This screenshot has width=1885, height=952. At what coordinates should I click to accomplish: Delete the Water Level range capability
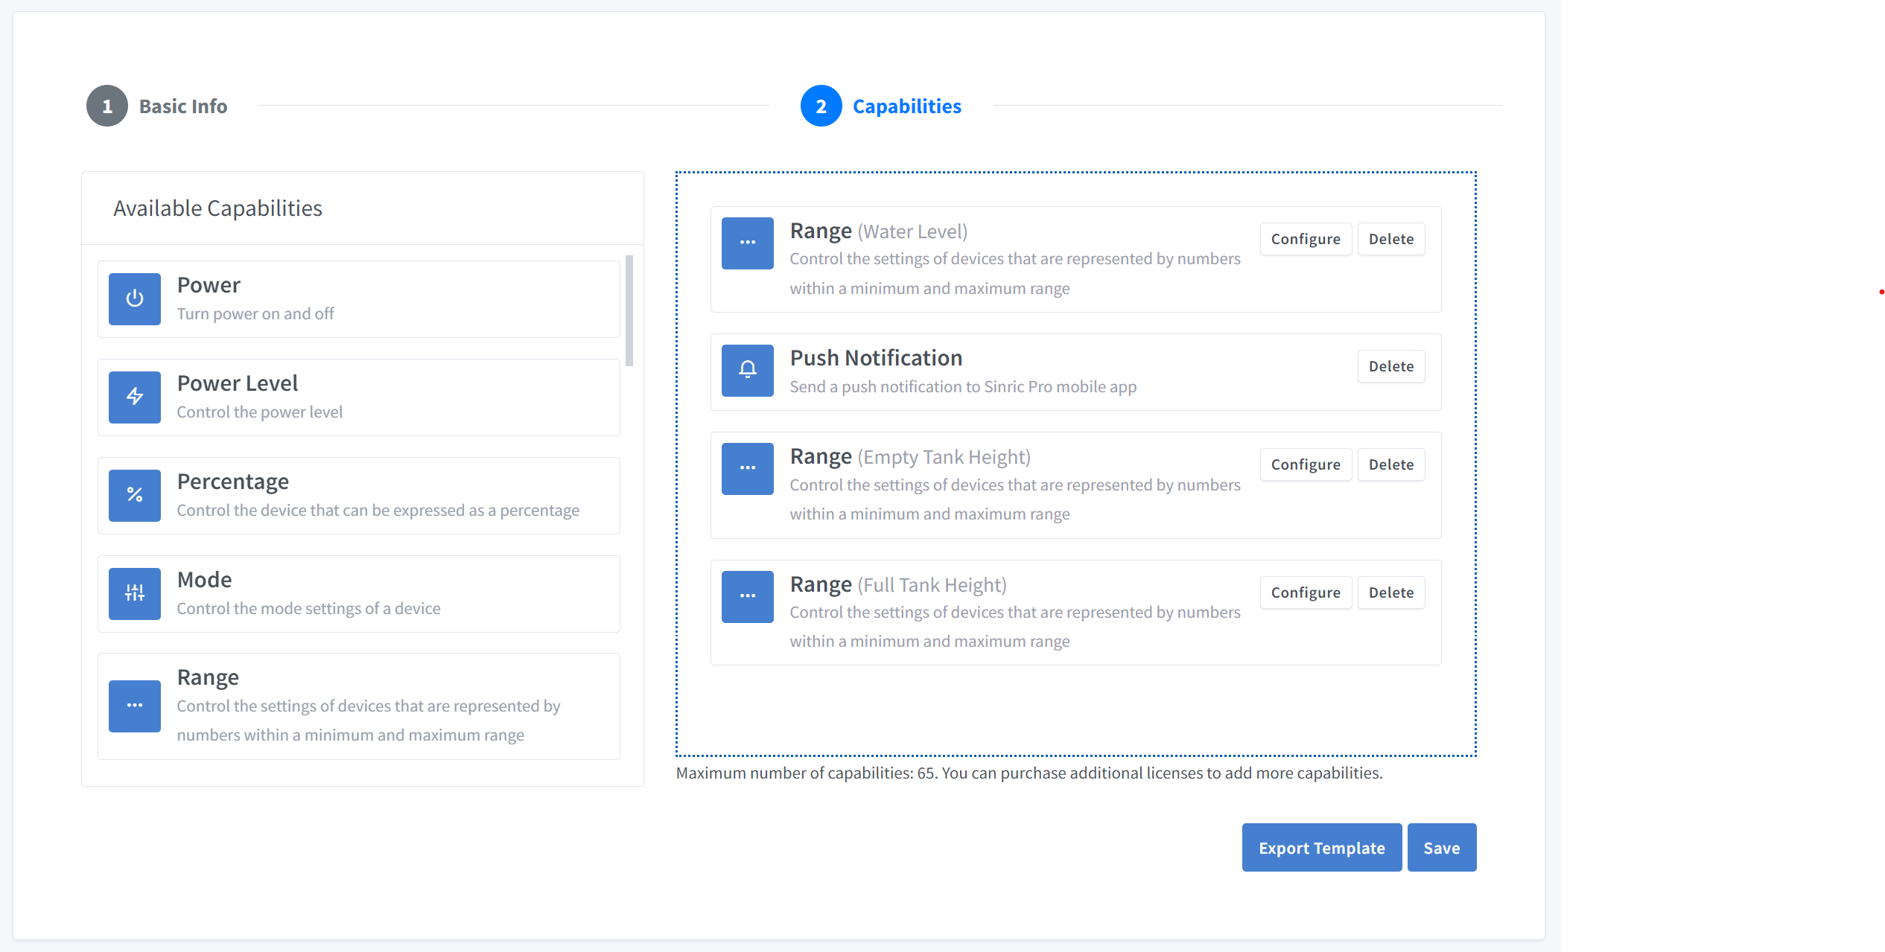coord(1390,239)
